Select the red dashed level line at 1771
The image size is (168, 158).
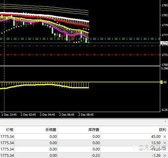(80, 55)
